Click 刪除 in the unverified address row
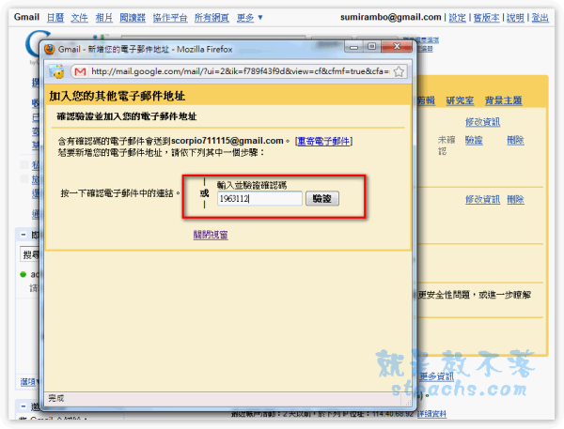Viewport: 564px width, 429px height. pos(515,140)
